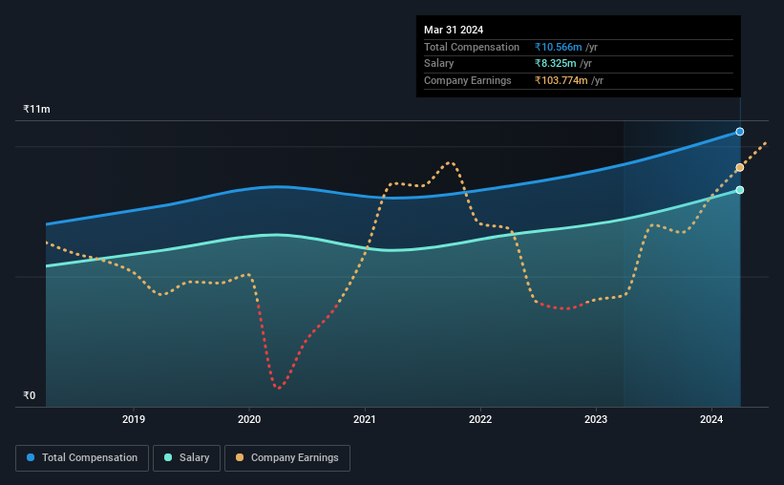The image size is (784, 485).
Task: Click the 2022 x-axis label
Action: click(480, 419)
